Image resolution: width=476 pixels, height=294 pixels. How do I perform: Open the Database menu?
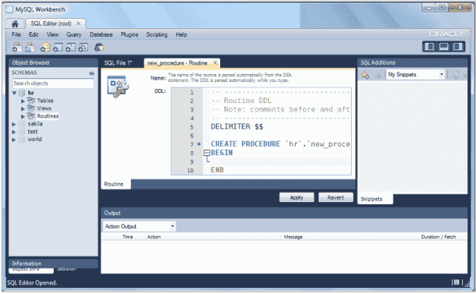pos(101,35)
